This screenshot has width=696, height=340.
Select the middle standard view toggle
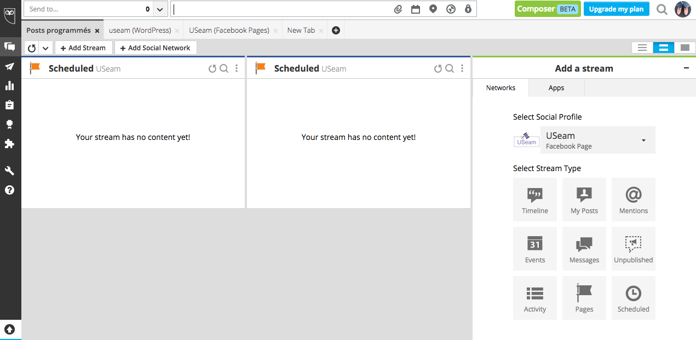click(663, 48)
